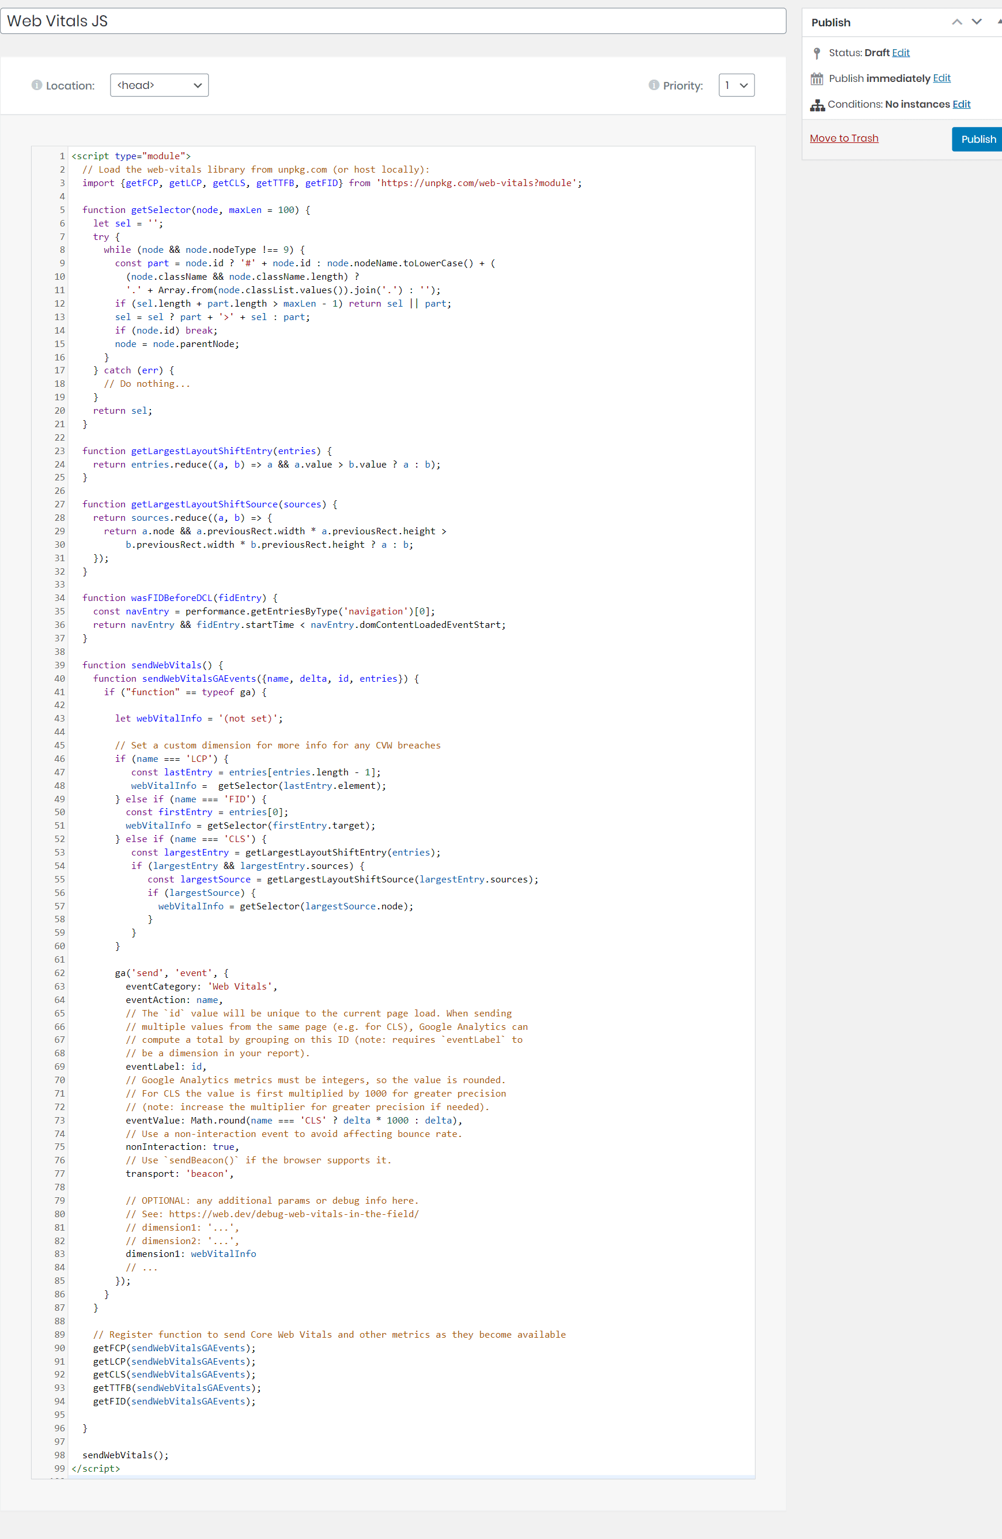Image resolution: width=1002 pixels, height=1539 pixels.
Task: Click 'getFID(sendWebVitalsGAEvents);' line
Action: click(174, 1402)
